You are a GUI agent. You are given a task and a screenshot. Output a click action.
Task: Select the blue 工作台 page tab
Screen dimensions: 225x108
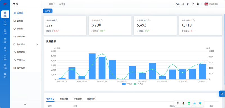(x=48, y=11)
